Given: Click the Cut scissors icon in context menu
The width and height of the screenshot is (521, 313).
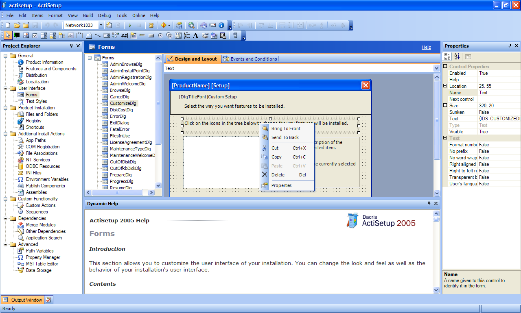Looking at the screenshot, I should click(265, 148).
